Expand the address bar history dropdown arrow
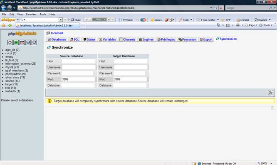277x165 pixels. 211,8
